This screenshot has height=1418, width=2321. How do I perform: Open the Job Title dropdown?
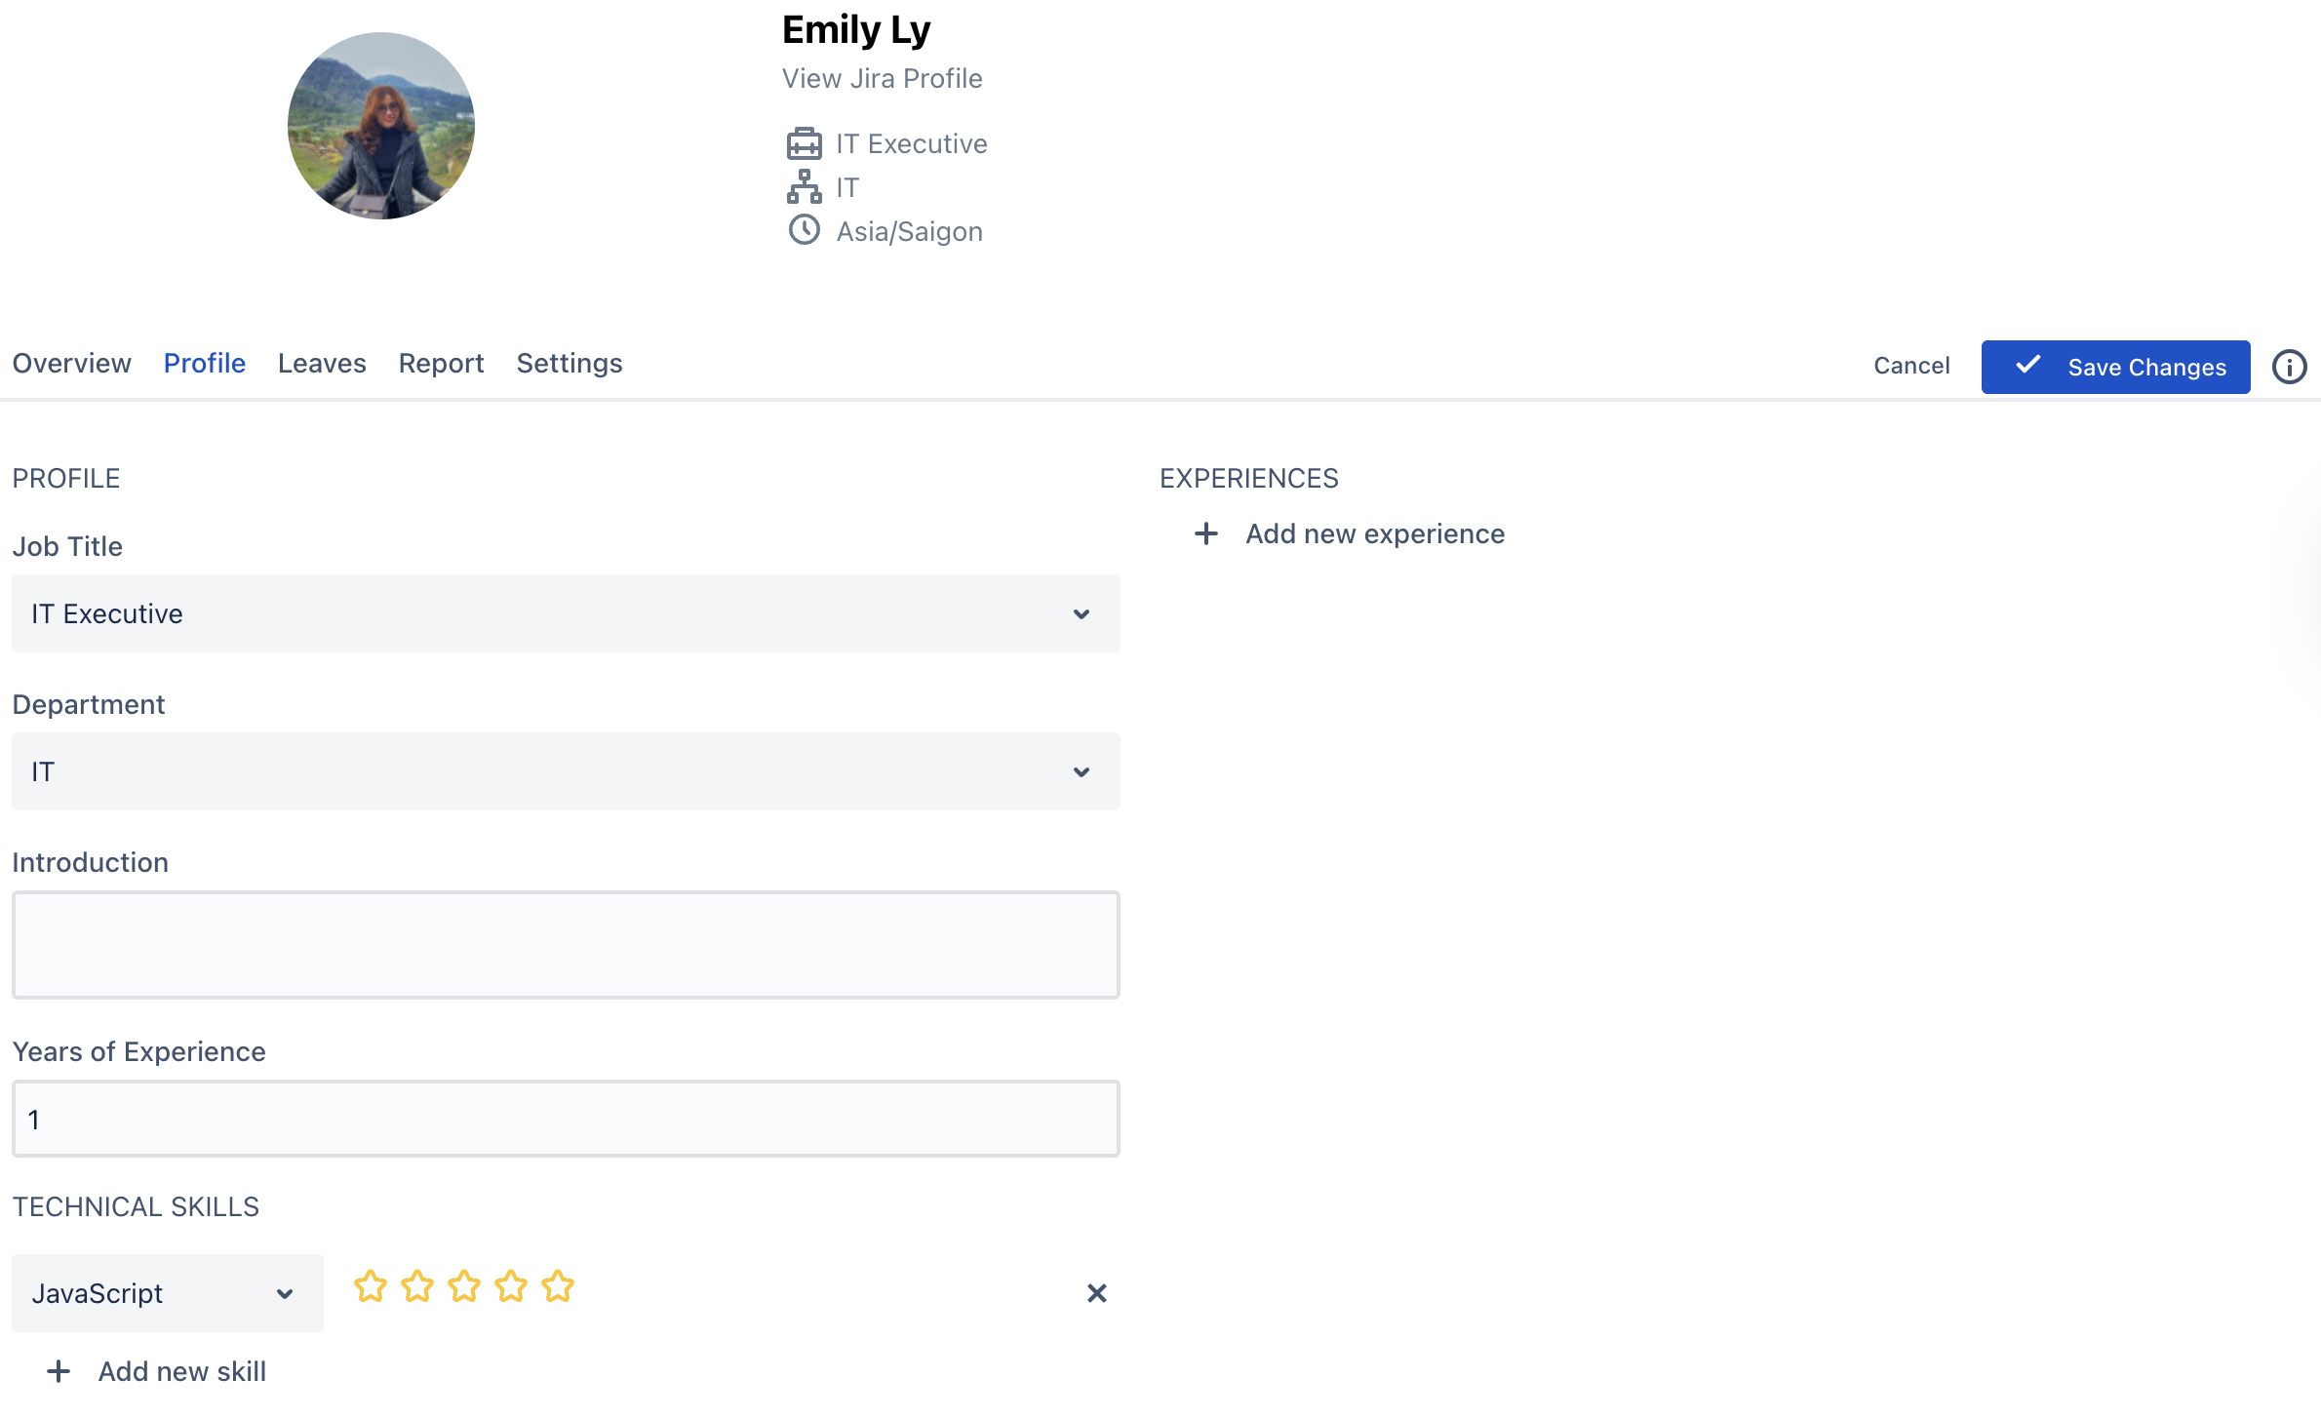[566, 613]
